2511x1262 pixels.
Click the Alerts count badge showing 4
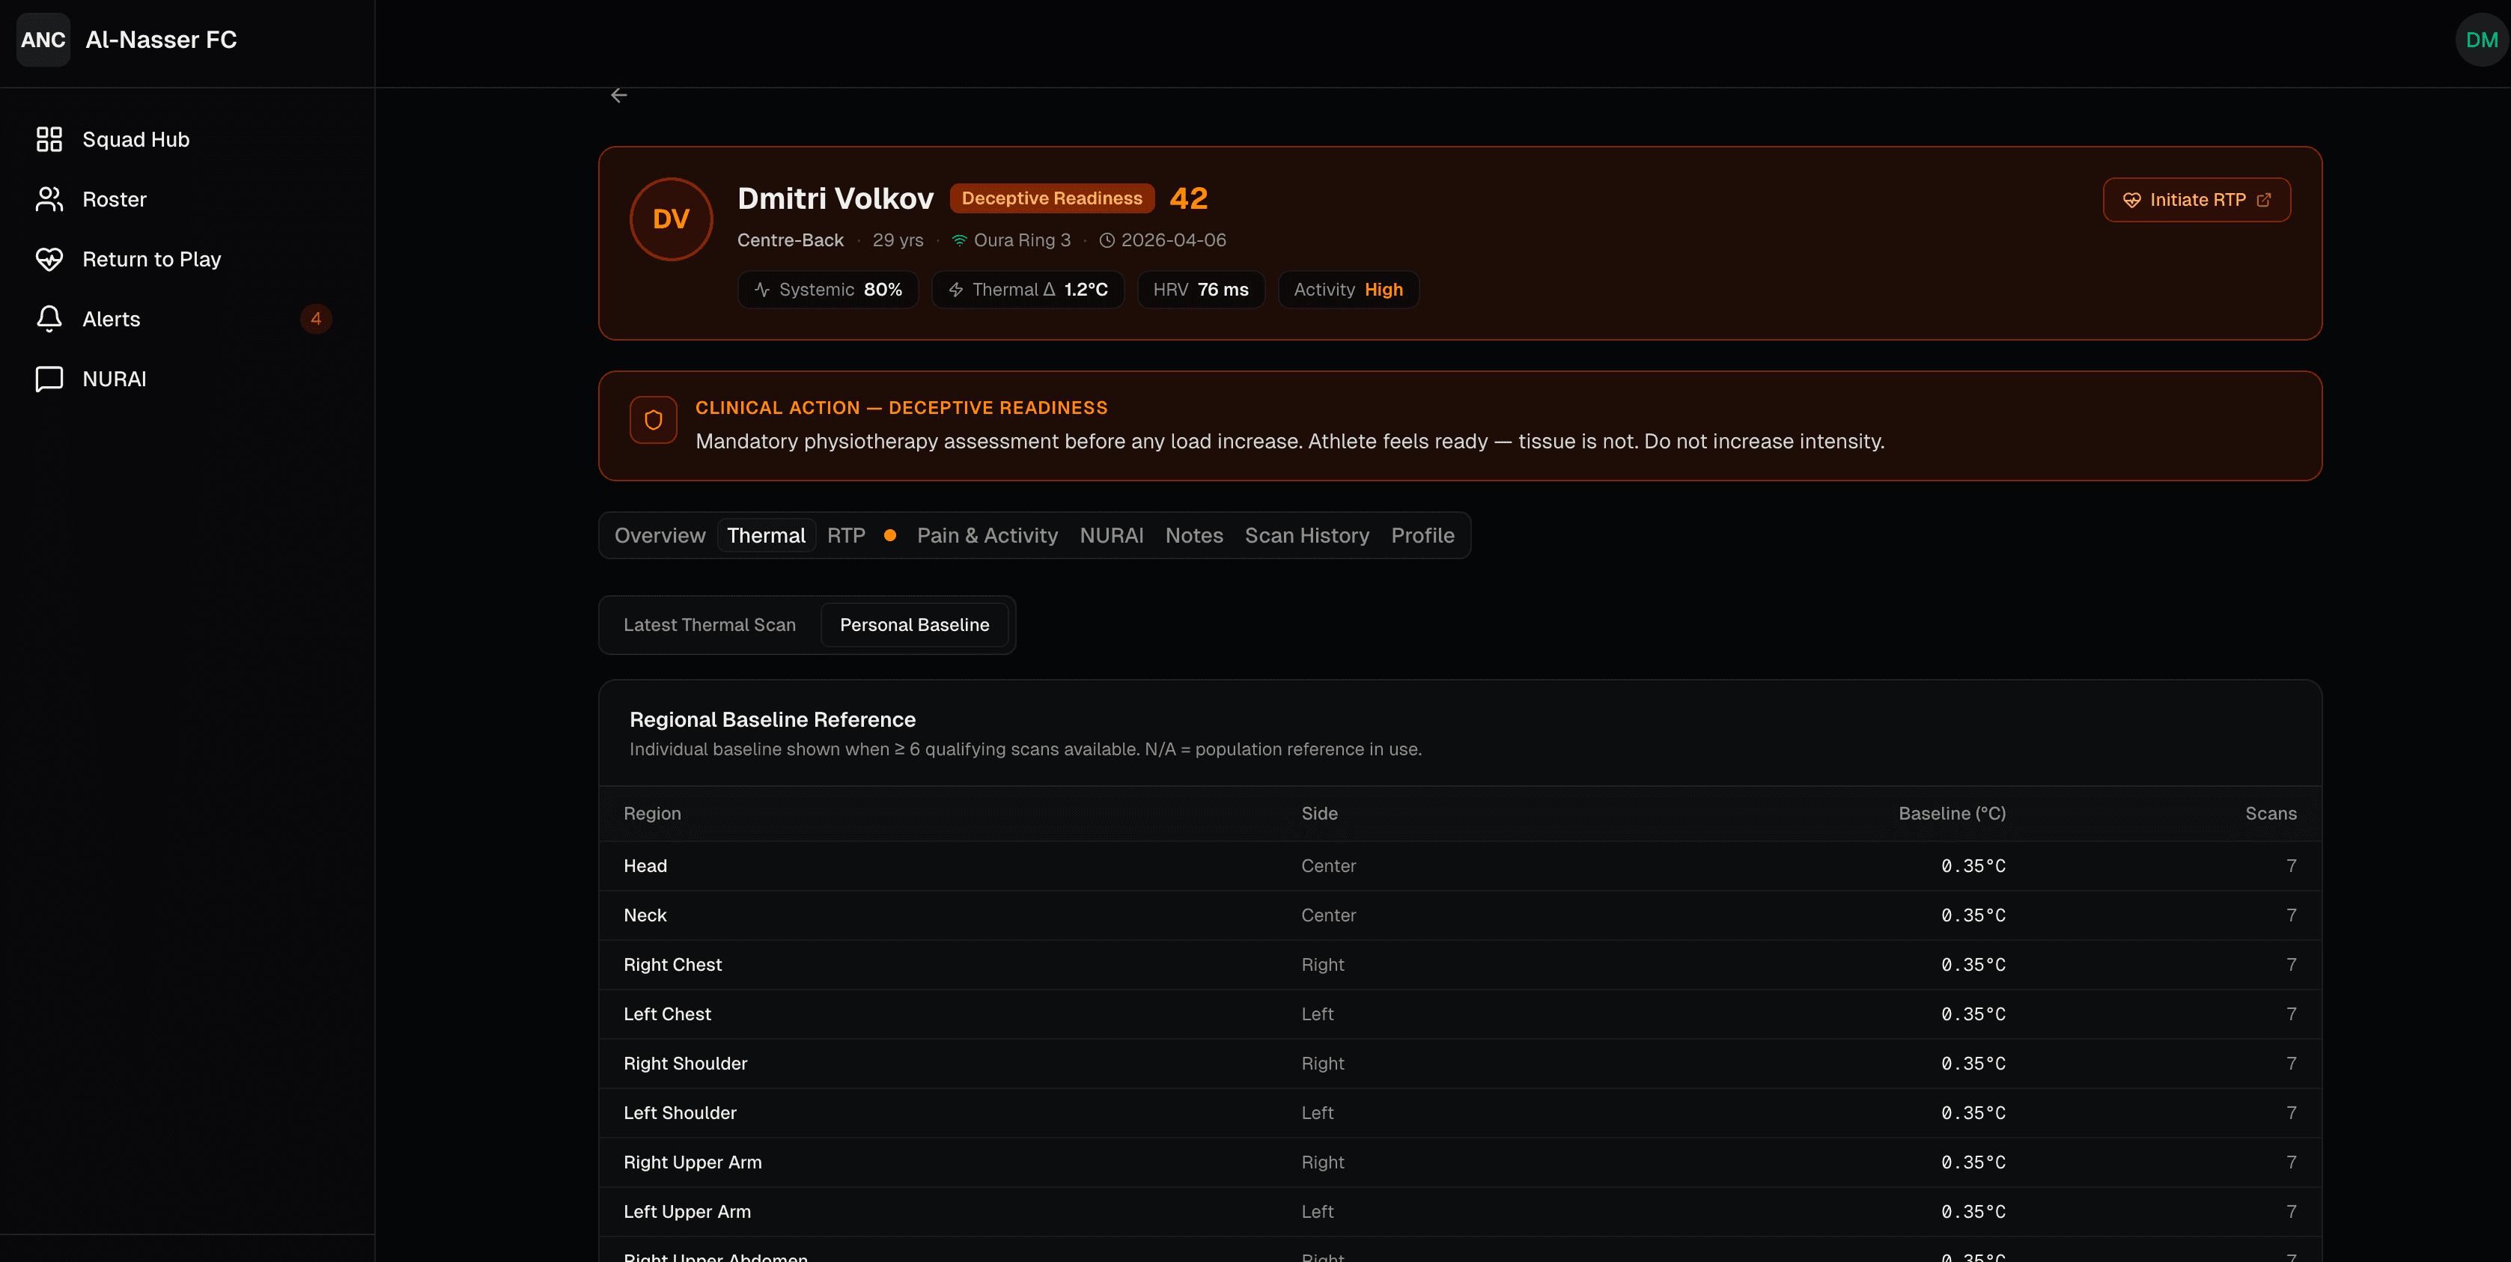coord(315,319)
